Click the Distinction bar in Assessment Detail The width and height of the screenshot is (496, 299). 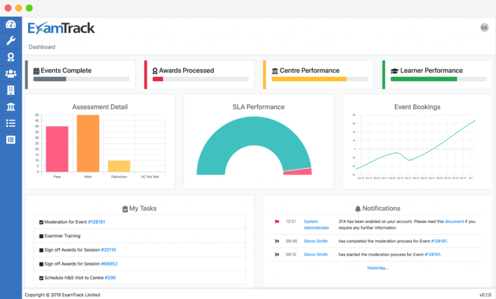pyautogui.click(x=119, y=166)
